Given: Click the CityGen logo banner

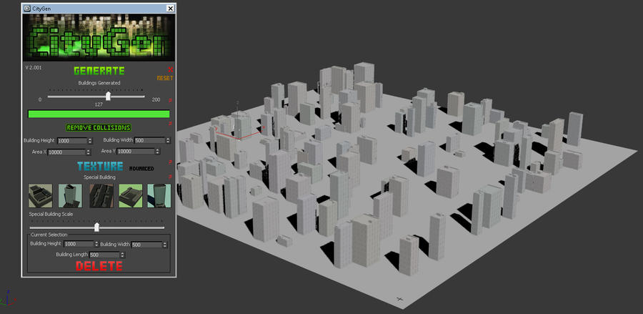Looking at the screenshot, I should coord(99,37).
